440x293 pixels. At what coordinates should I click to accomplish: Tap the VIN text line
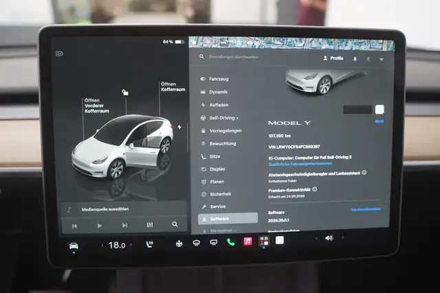[294, 146]
